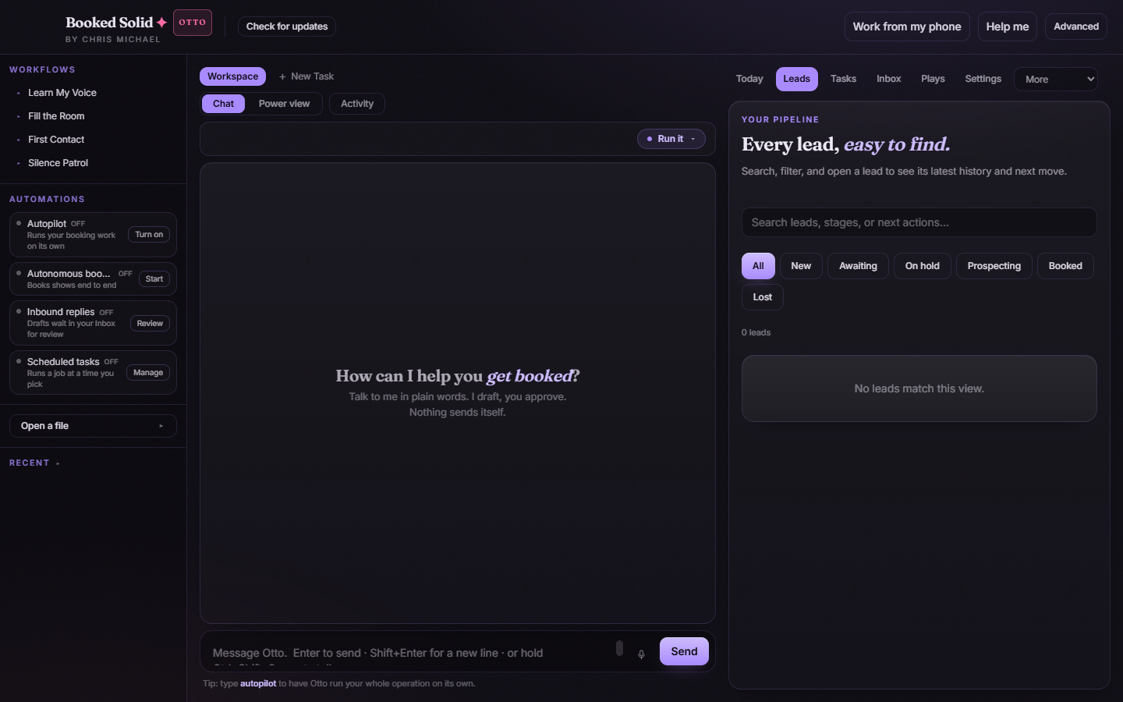Click Check for updates button
The width and height of the screenshot is (1123, 702).
tap(287, 27)
